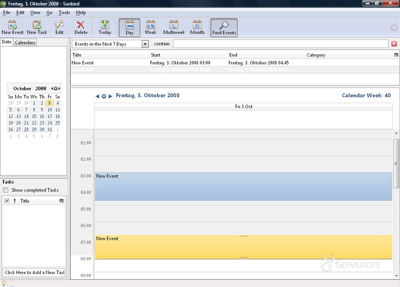Open the Go menu
This screenshot has height=287, width=400.
(x=49, y=12)
